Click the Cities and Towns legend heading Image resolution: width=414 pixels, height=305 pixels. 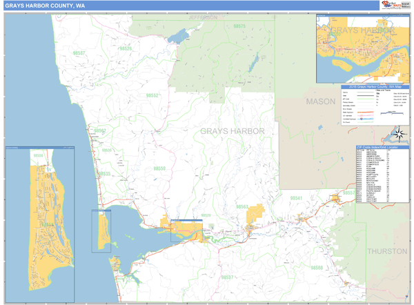click(383, 90)
